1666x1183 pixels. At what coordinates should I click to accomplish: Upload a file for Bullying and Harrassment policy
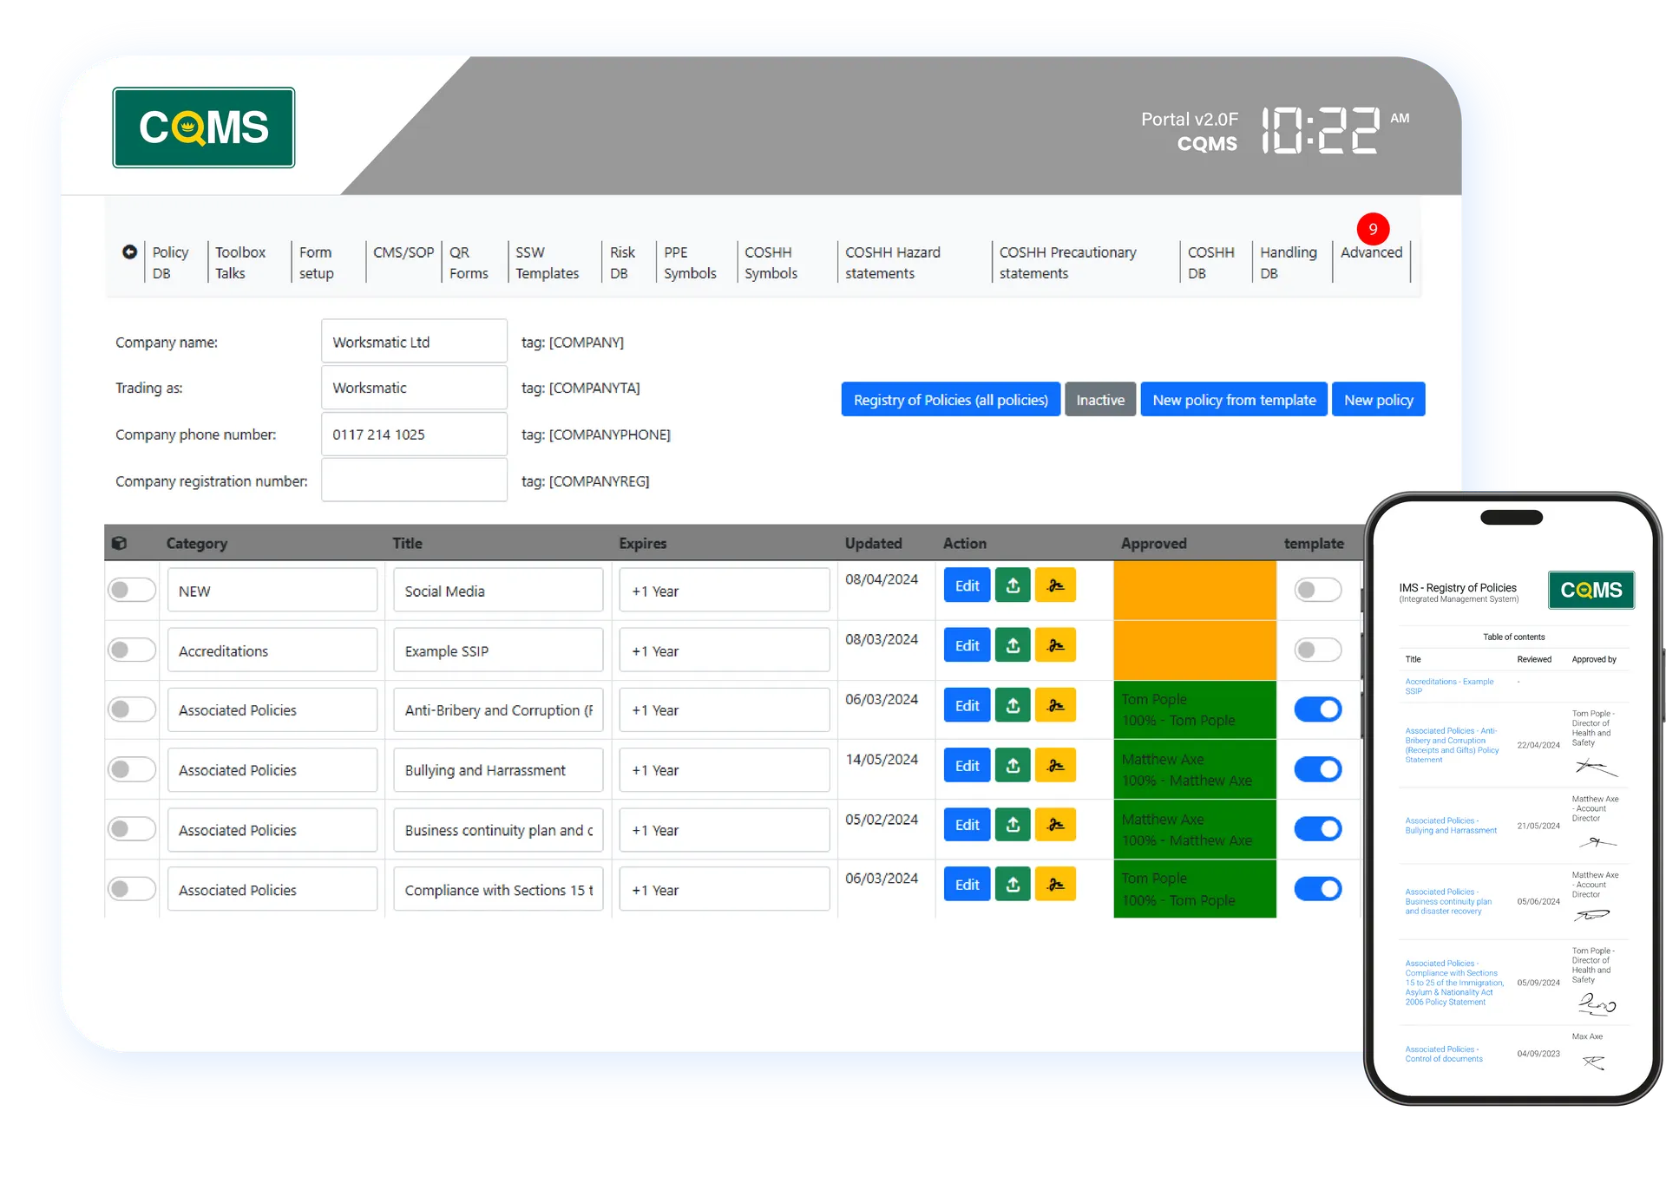[x=1012, y=765]
